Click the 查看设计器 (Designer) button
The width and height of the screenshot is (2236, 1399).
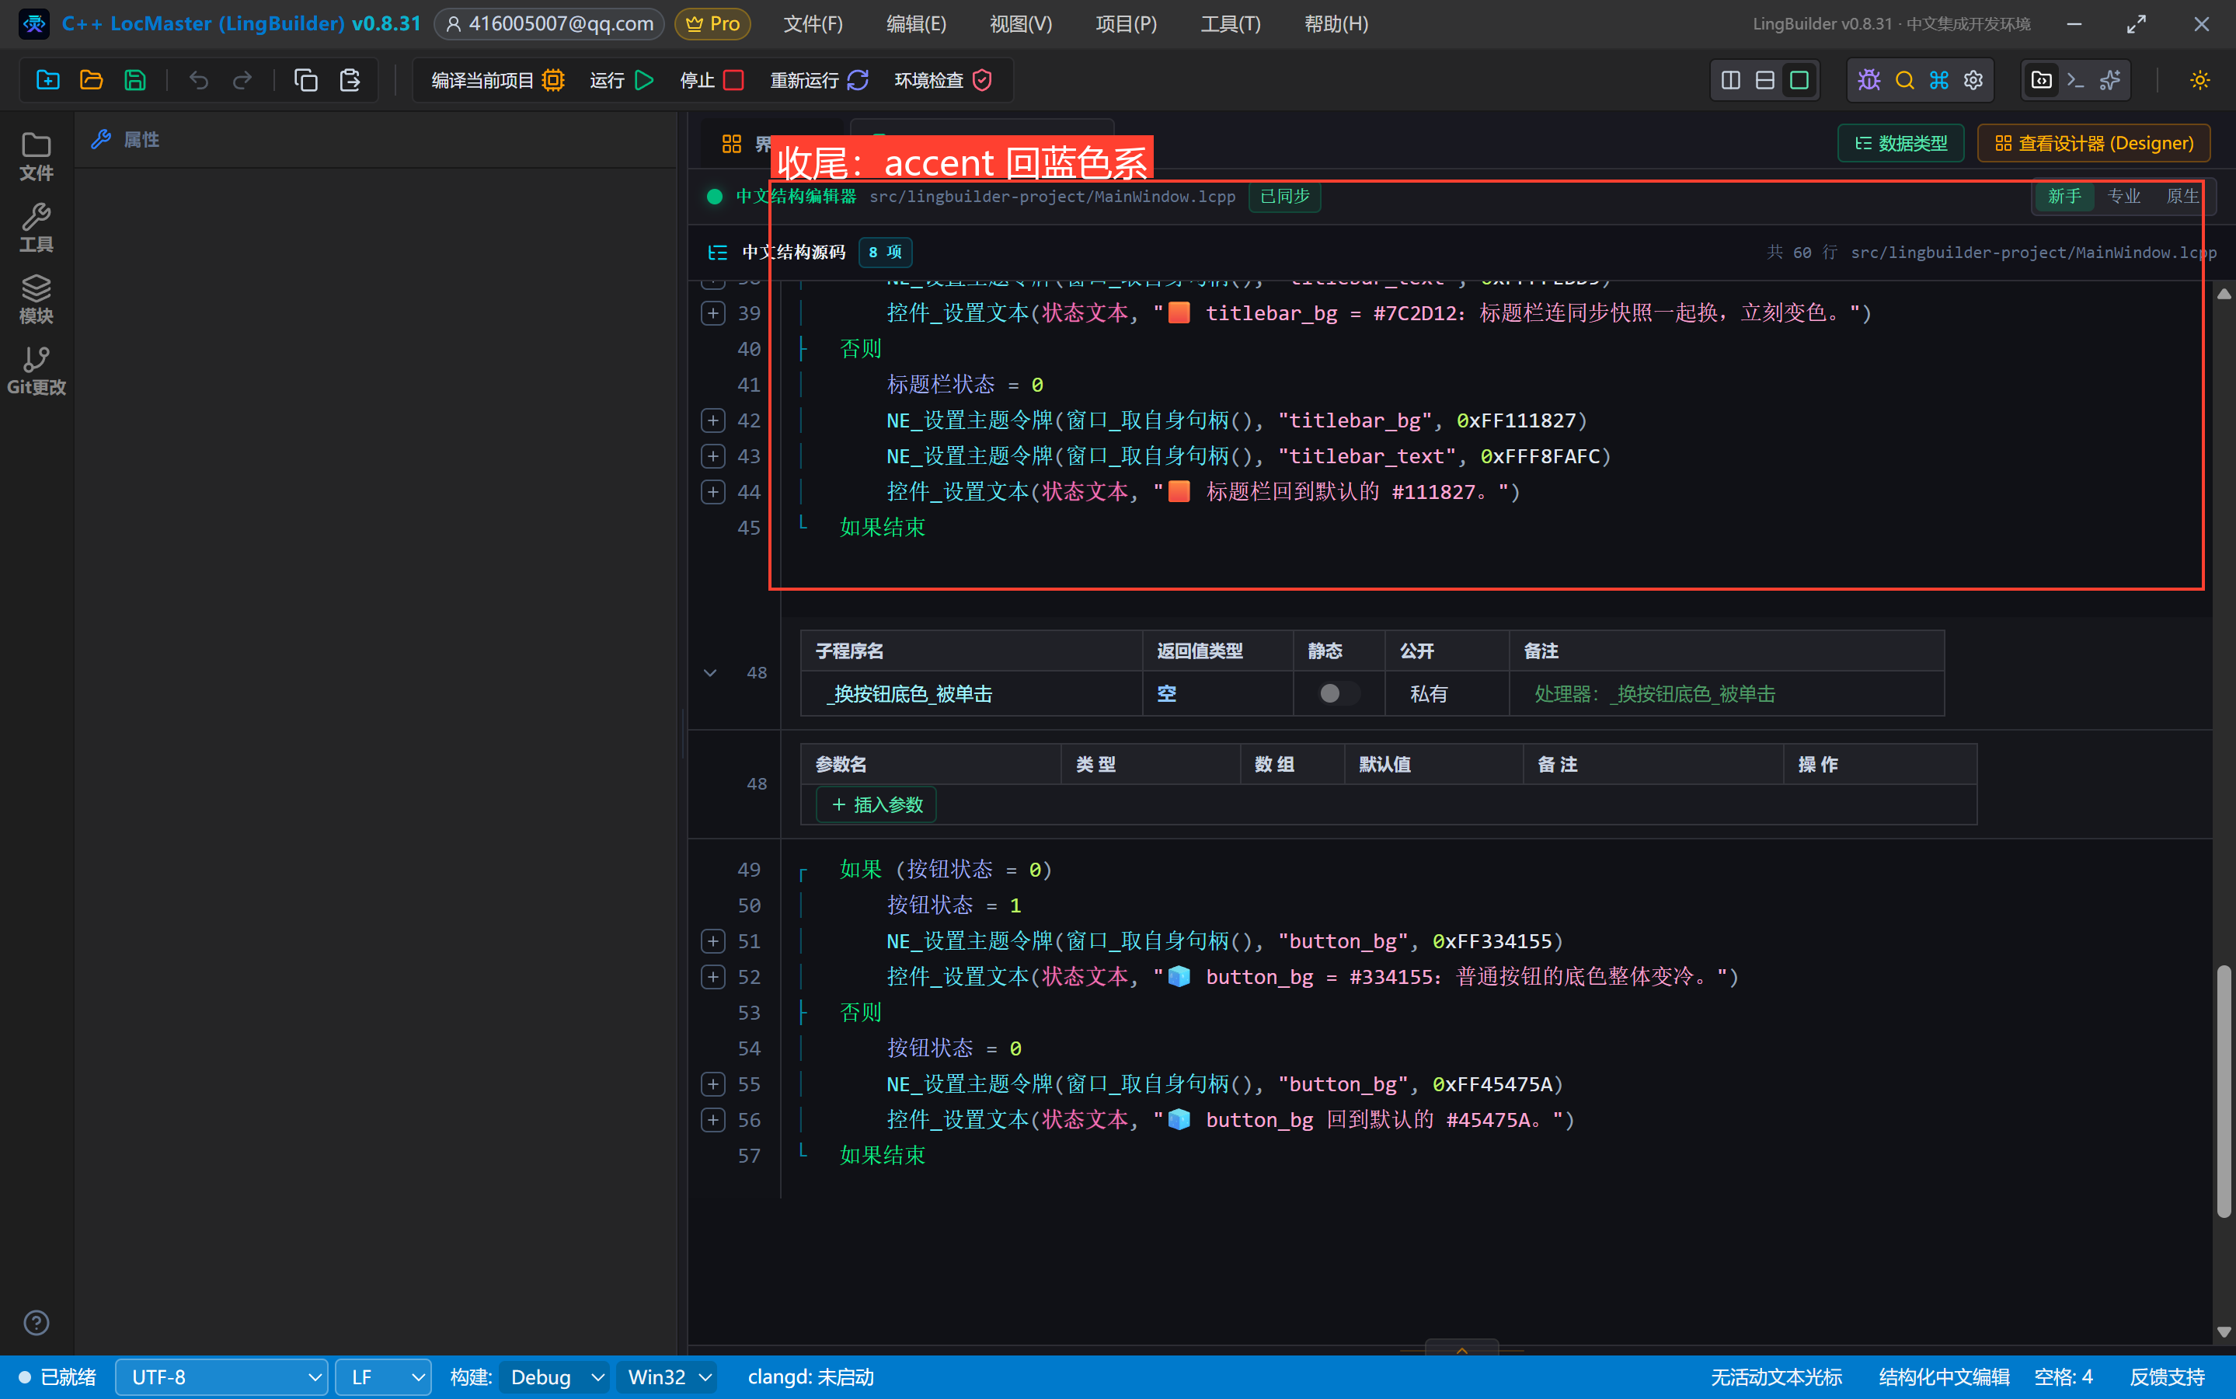click(2094, 144)
